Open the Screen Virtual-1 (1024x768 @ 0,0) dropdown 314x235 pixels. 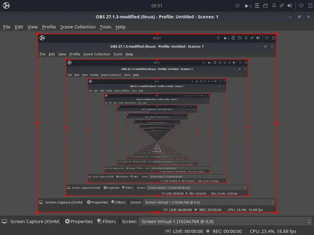click(x=225, y=222)
